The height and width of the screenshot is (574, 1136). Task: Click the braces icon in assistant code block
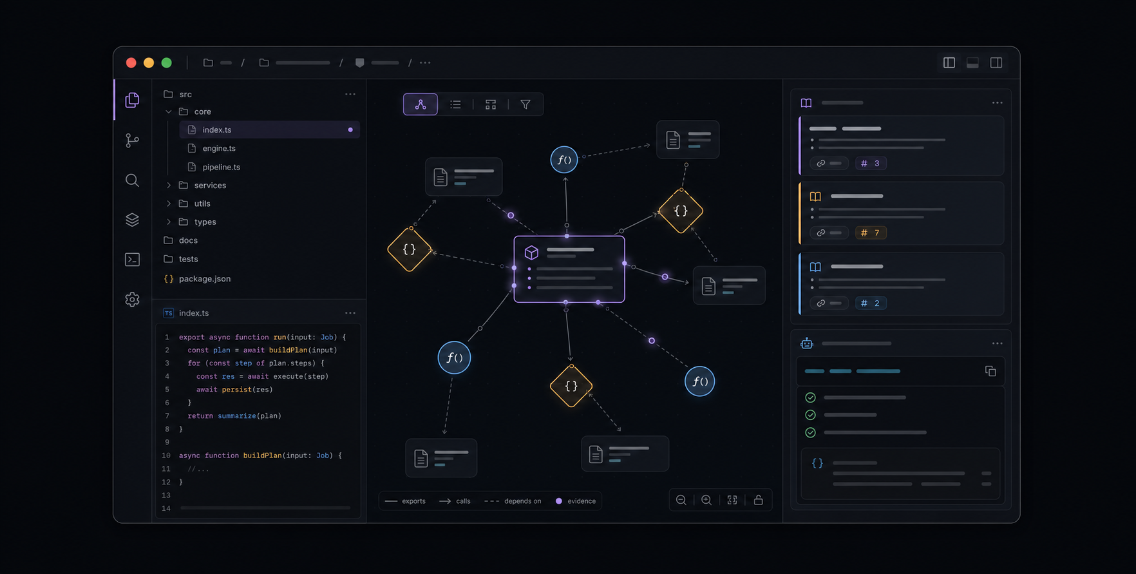click(817, 463)
